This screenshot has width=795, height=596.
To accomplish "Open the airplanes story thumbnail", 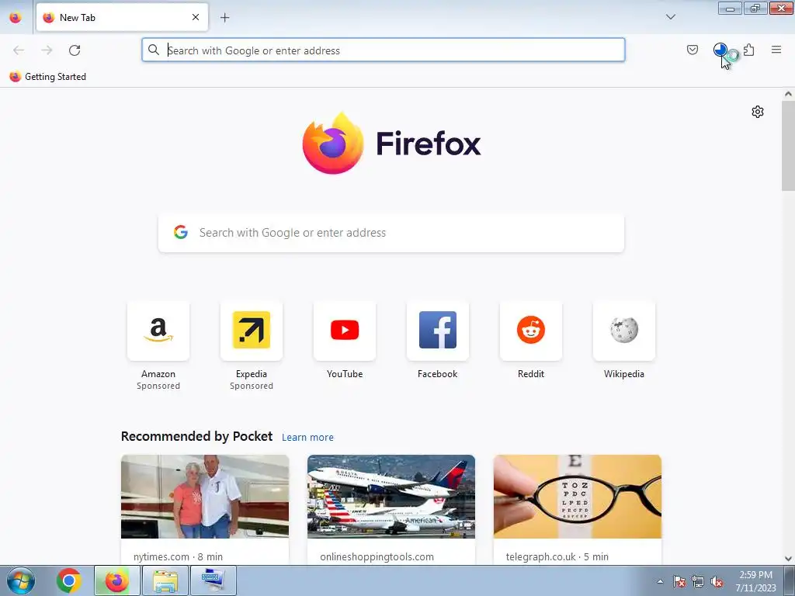I will point(391,497).
